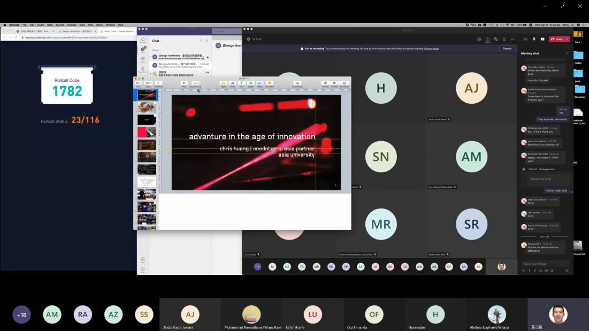Screen dimensions: 589x331
Task: Open the Apple menu
Action: point(4,25)
